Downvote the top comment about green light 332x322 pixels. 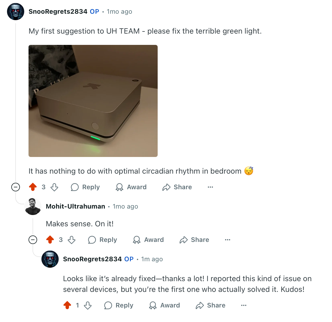coord(54,187)
